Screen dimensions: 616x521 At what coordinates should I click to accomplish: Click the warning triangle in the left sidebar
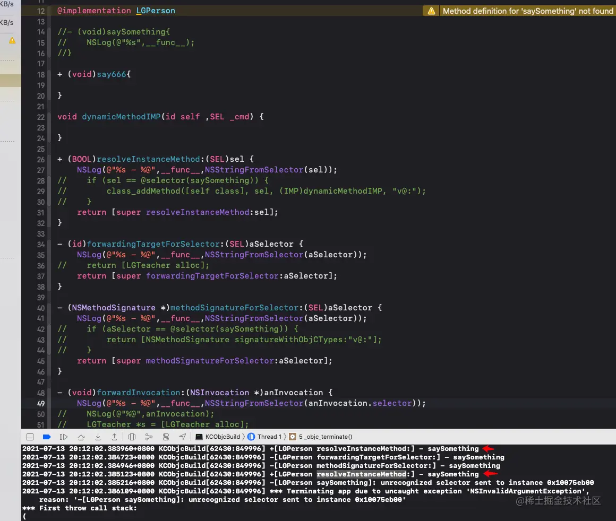coord(12,40)
